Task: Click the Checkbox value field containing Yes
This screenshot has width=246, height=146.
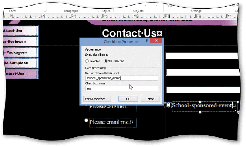Action: [x=122, y=88]
